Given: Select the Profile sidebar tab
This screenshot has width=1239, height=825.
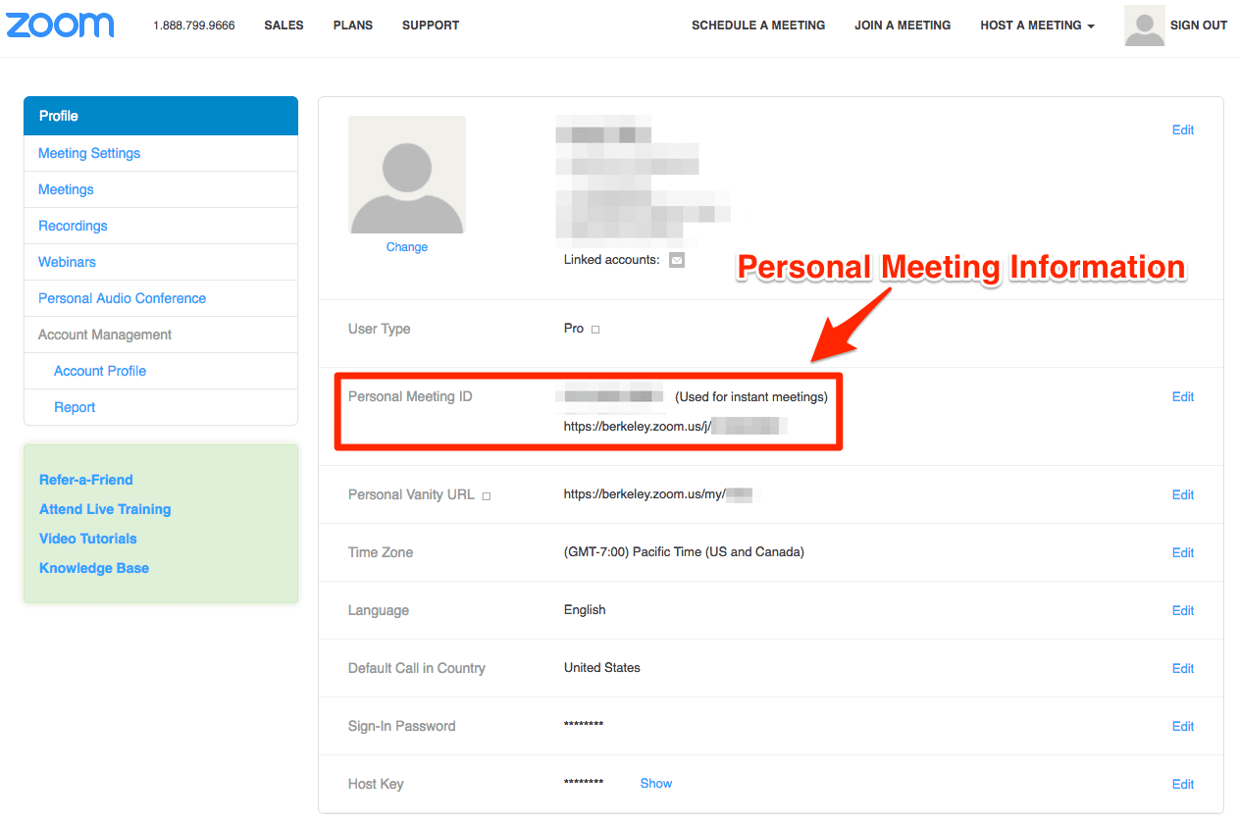Looking at the screenshot, I should [161, 116].
